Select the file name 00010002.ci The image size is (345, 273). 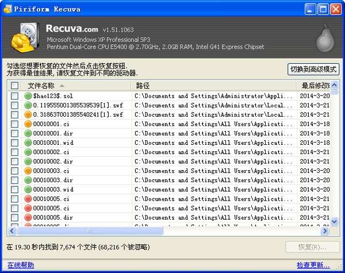(x=51, y=152)
